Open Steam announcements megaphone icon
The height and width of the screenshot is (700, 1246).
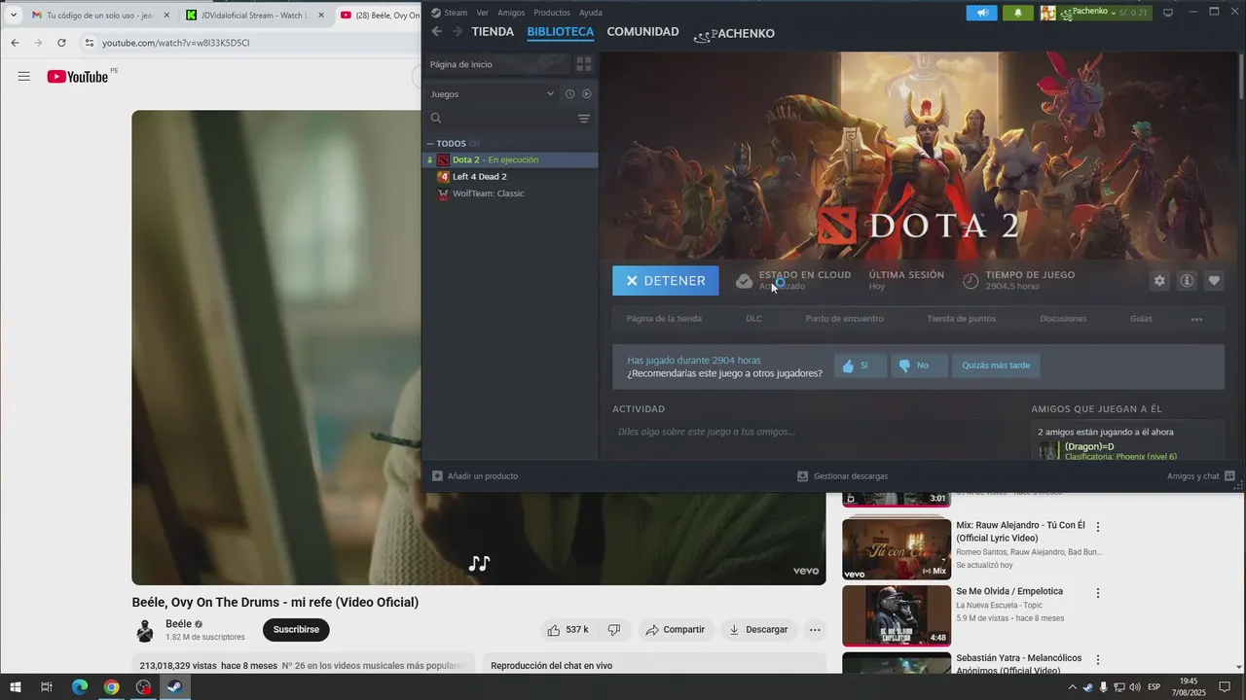pos(981,13)
